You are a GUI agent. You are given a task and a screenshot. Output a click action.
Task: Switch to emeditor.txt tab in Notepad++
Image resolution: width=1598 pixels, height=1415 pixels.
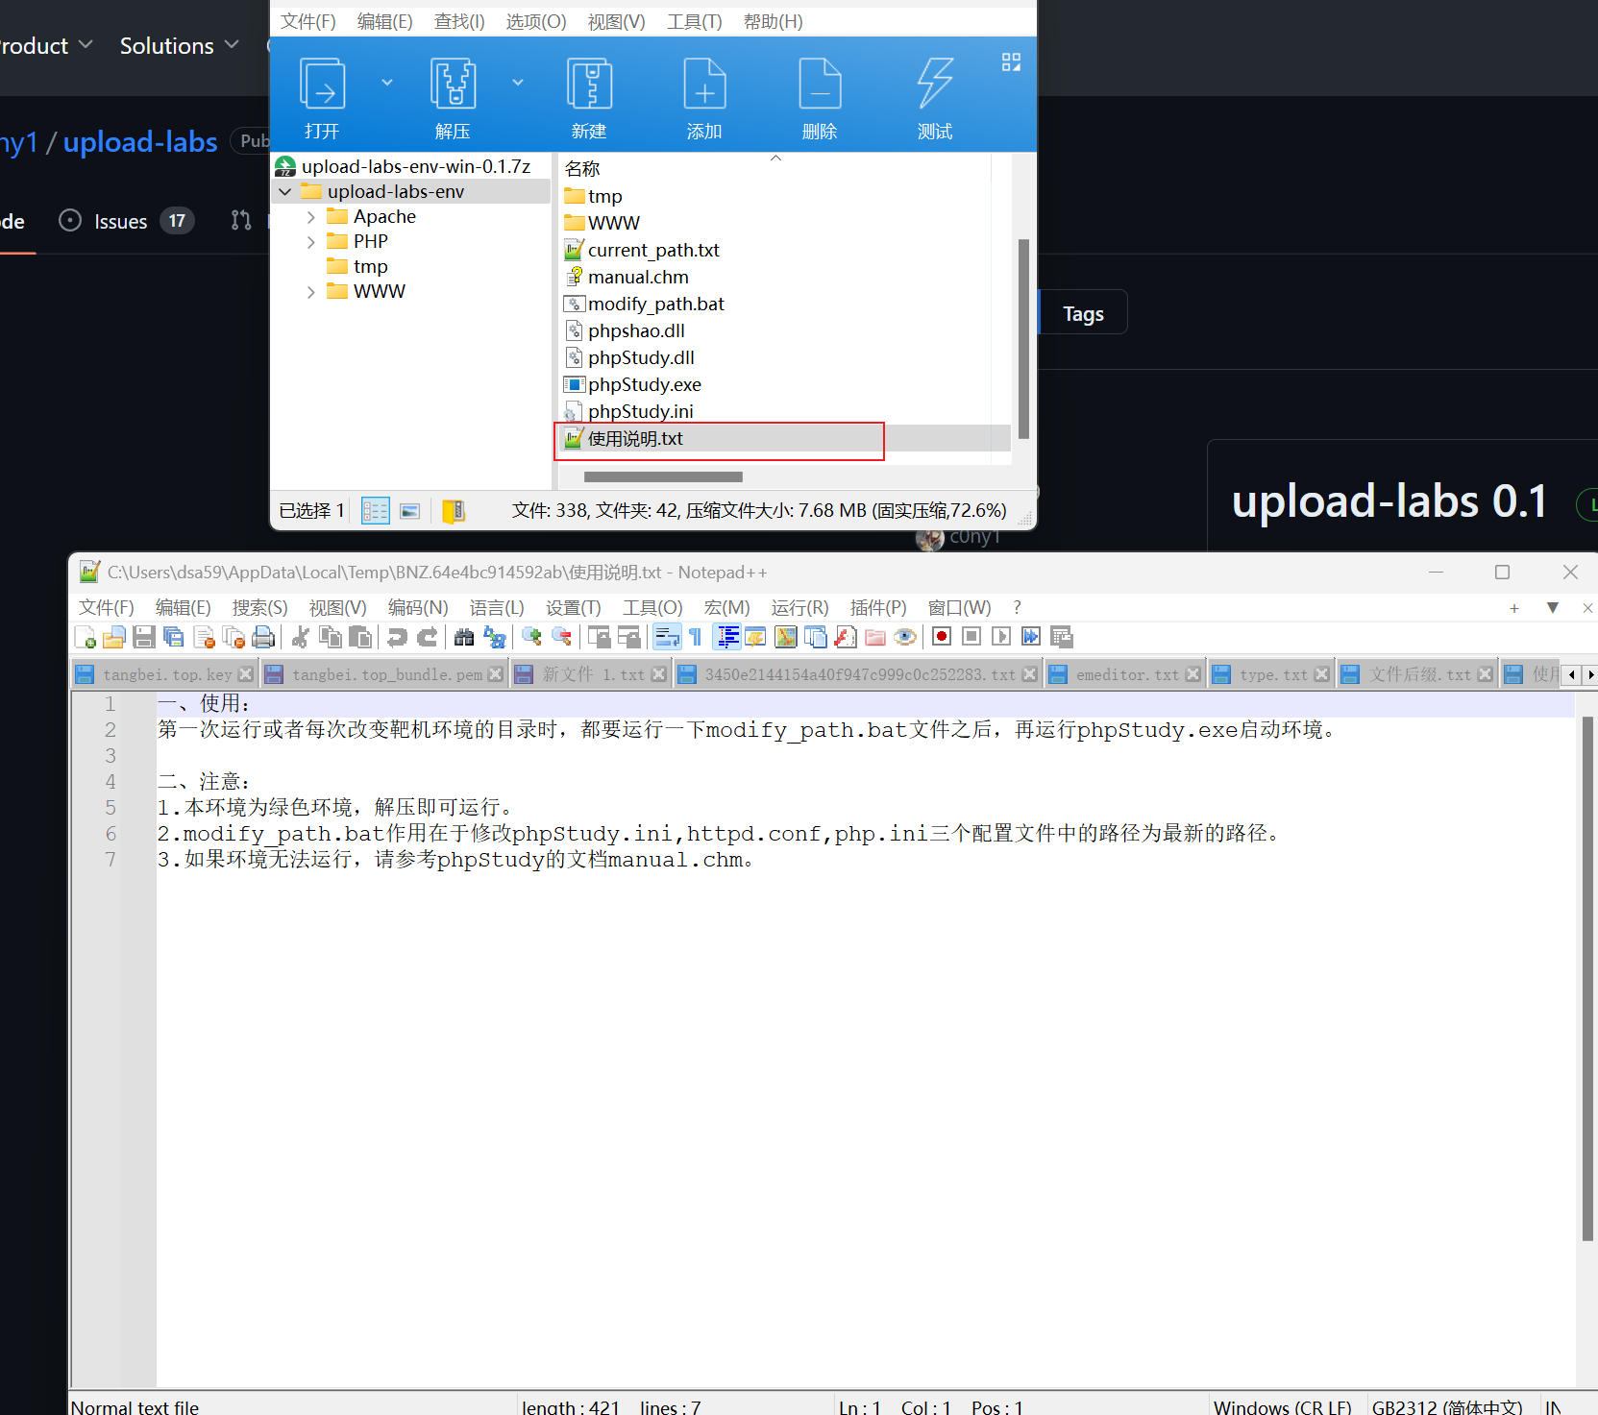tap(1125, 674)
